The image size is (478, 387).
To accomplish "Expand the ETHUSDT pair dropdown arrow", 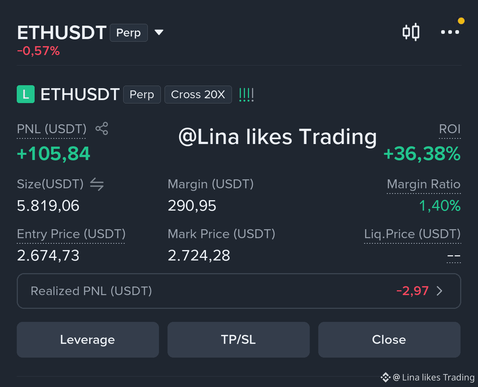I will click(159, 32).
